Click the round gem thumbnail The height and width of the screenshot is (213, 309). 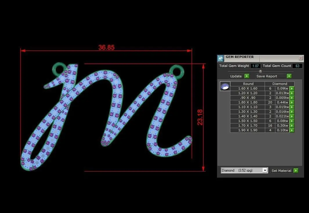pyautogui.click(x=225, y=86)
